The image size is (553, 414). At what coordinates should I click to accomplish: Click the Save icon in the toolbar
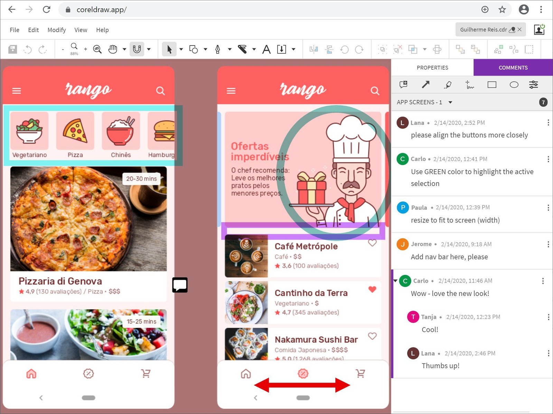pos(13,49)
